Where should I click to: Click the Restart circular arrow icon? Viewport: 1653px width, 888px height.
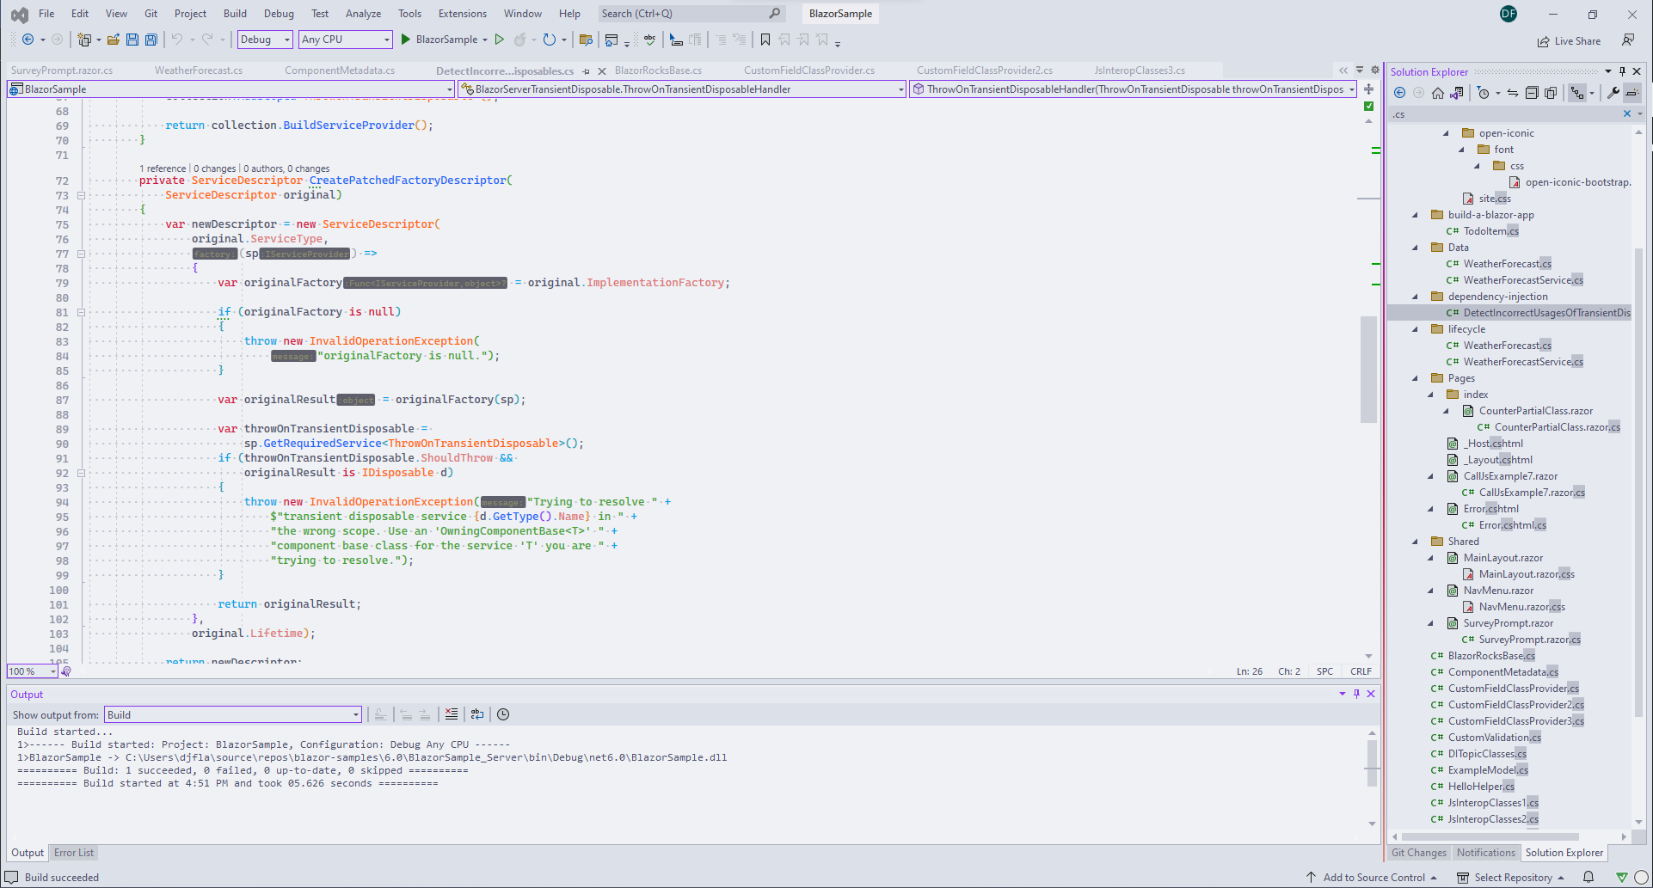[x=549, y=40]
